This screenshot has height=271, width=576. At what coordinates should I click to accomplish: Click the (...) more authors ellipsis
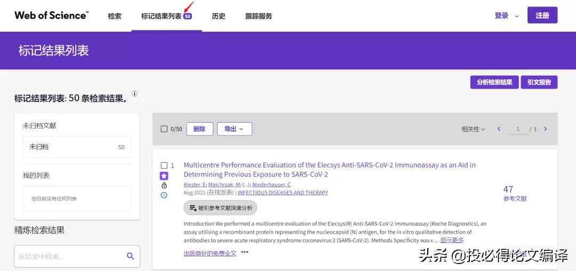tap(246, 185)
